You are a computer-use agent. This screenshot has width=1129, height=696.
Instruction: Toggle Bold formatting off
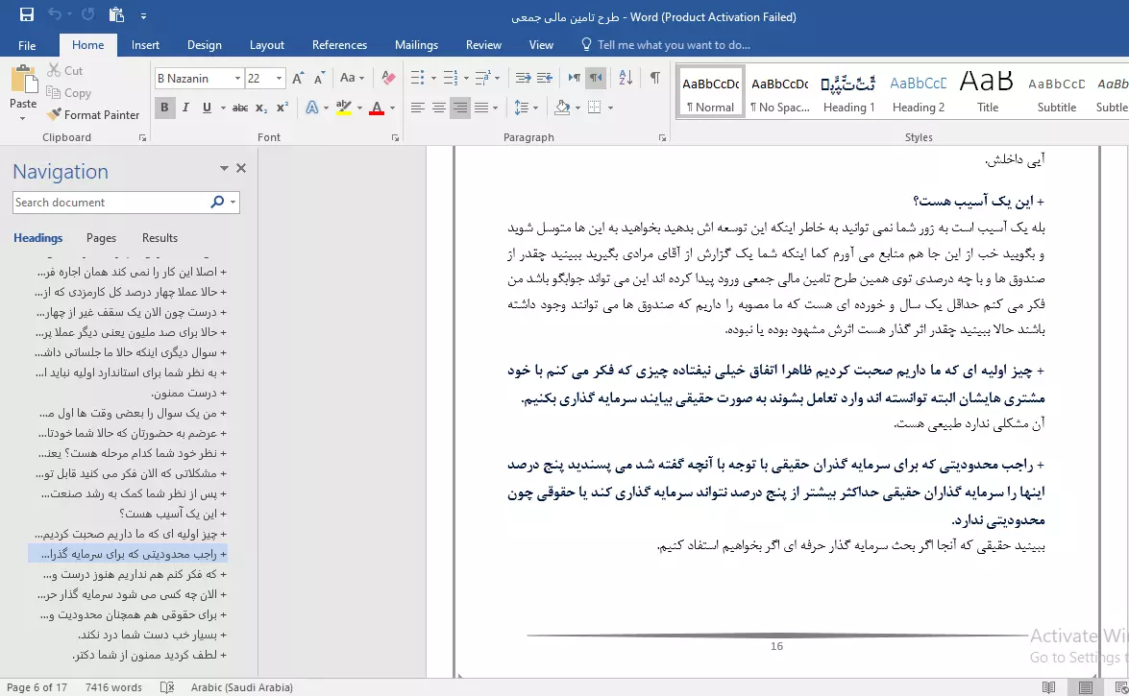(x=164, y=108)
